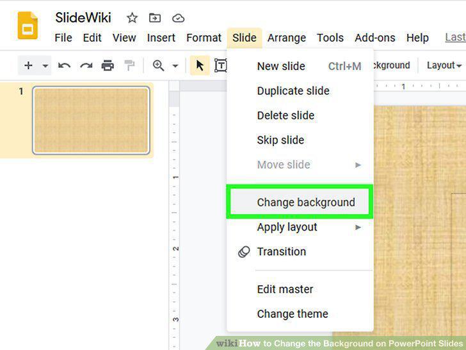The width and height of the screenshot is (466, 350).
Task: Open the Help menu
Action: [417, 38]
